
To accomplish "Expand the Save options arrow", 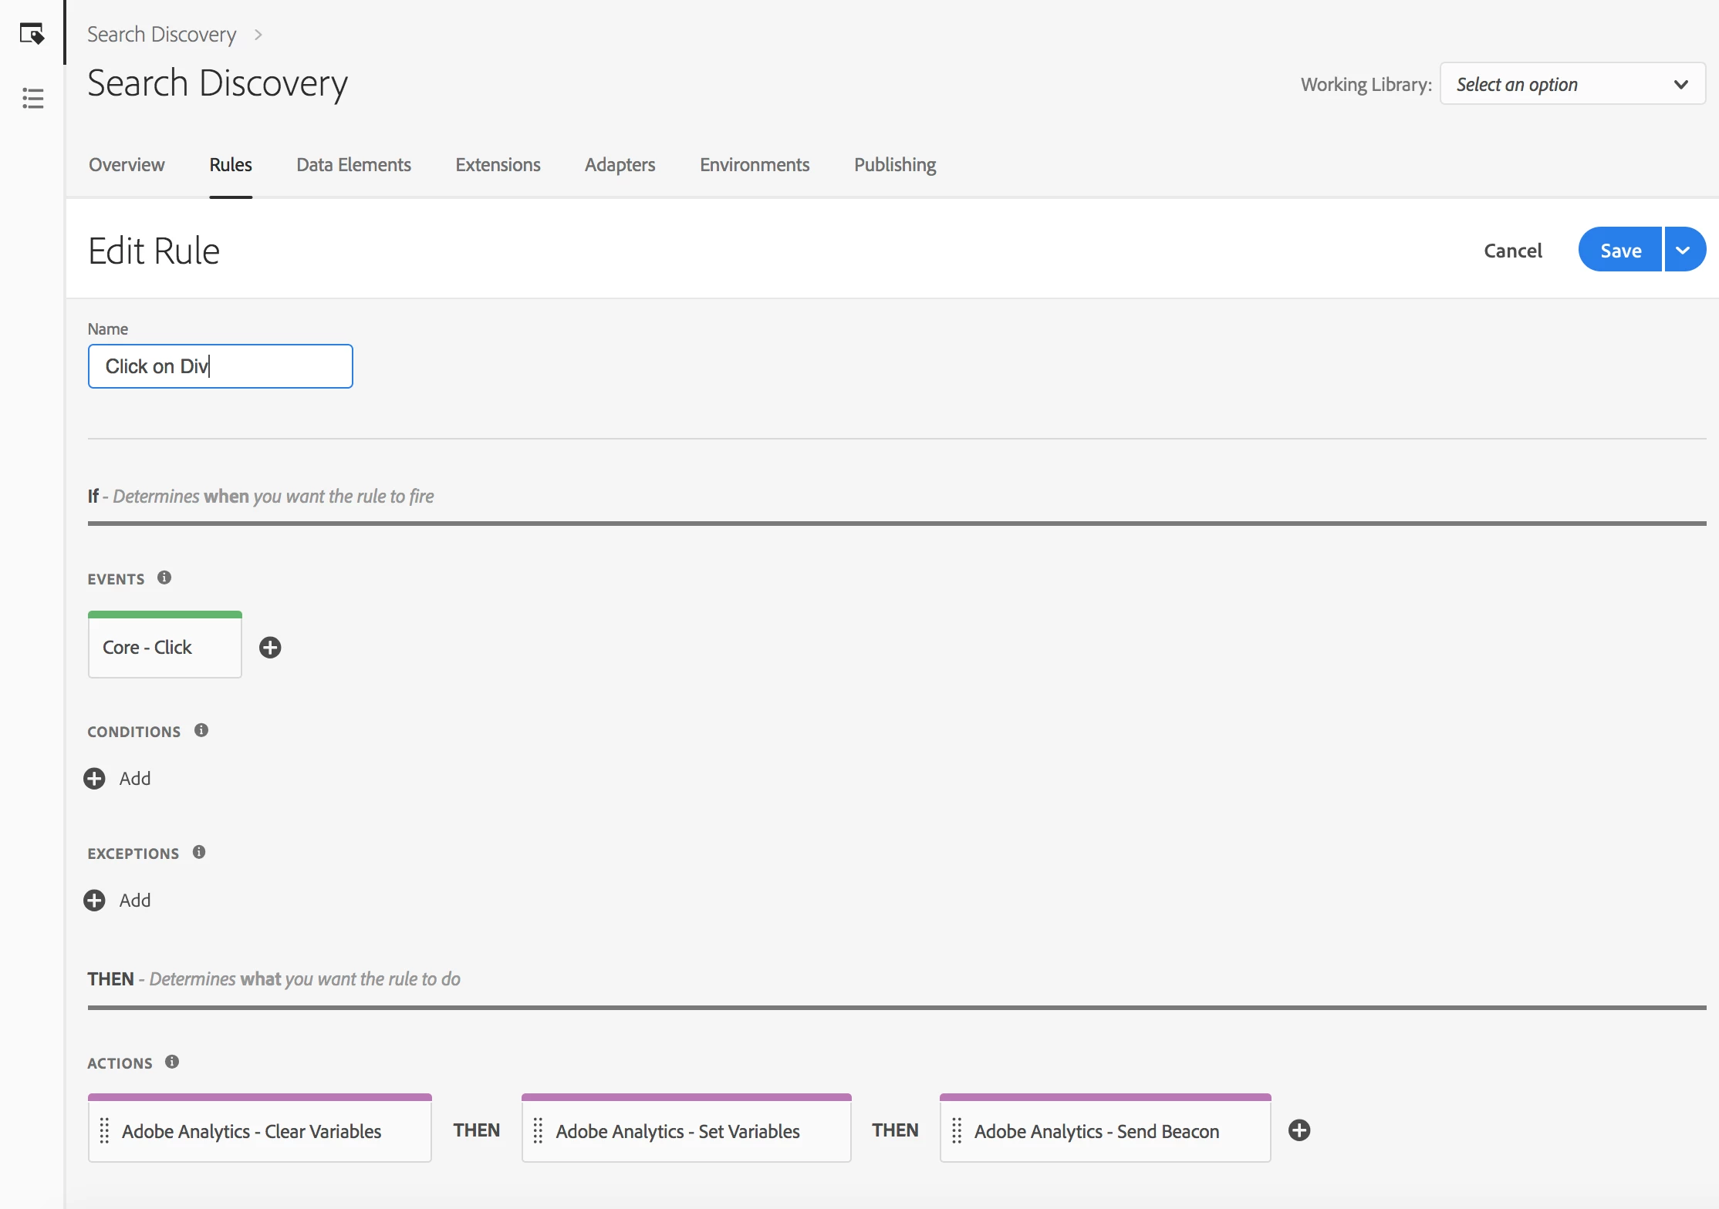I will 1684,250.
